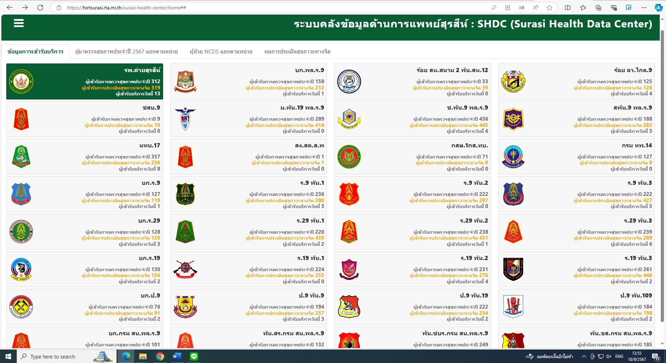Click the บก.ร.29 infantry brigade emblem
This screenshot has width=666, height=363.
[x=21, y=232]
